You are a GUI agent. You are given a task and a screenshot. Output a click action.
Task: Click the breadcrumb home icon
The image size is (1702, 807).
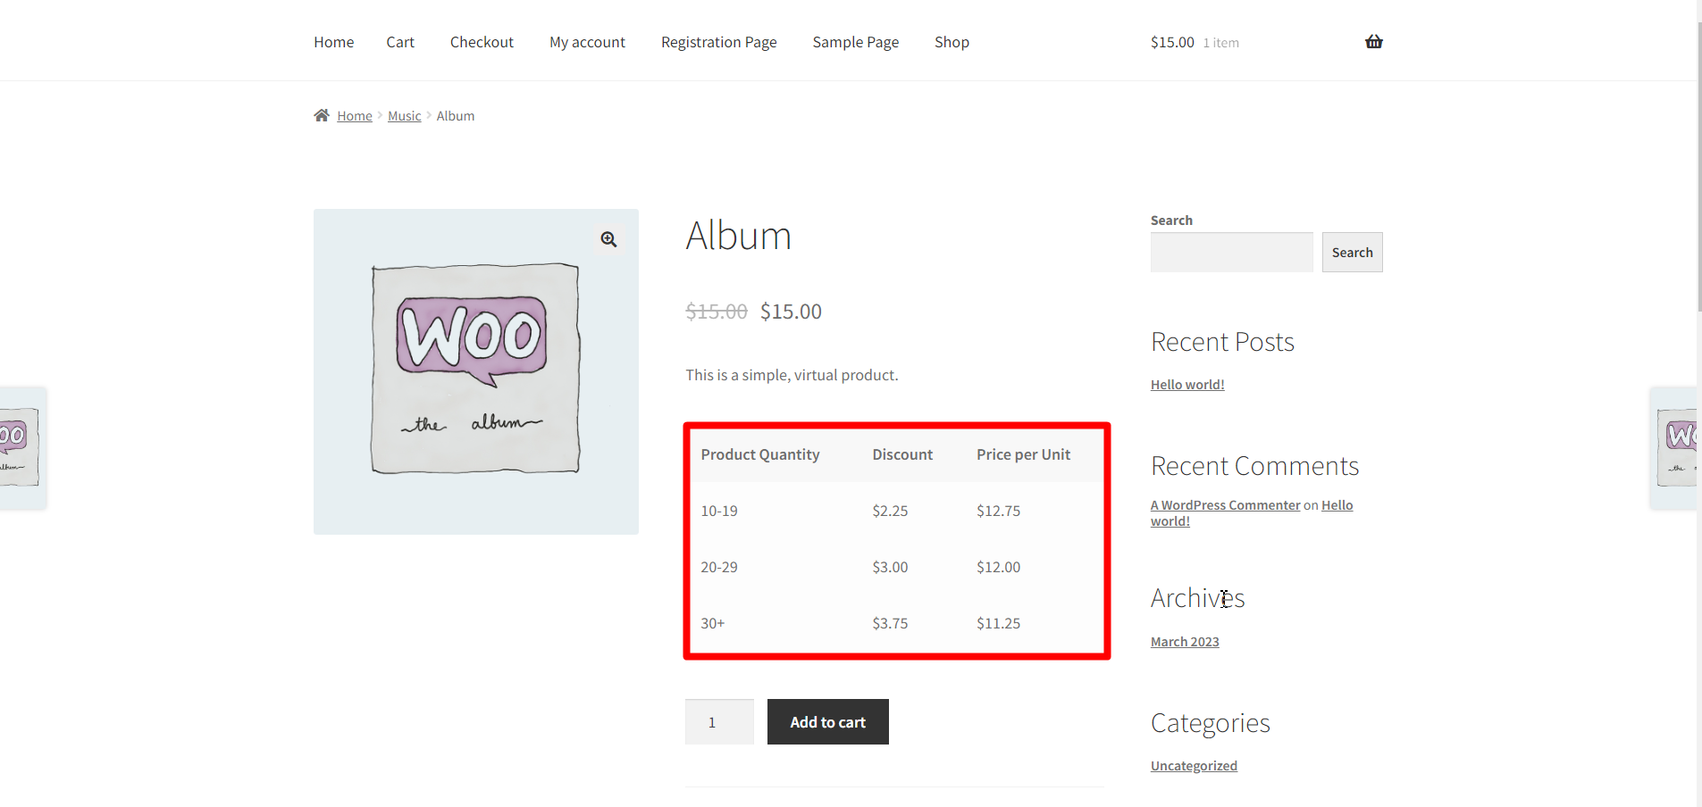(322, 115)
